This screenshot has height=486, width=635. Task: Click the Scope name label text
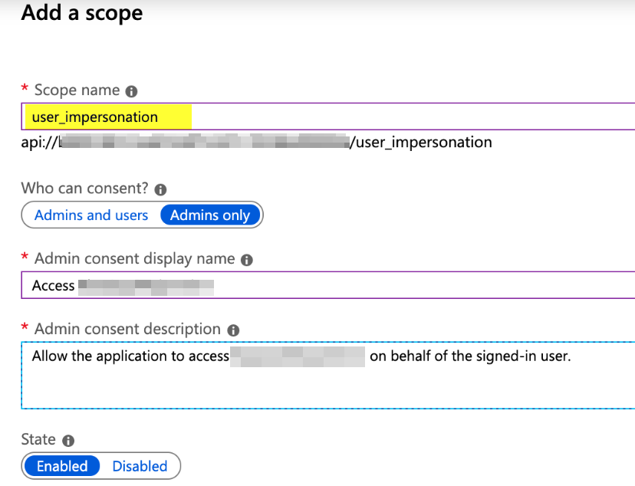77,90
